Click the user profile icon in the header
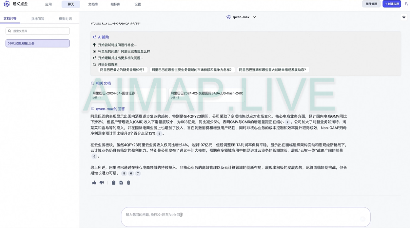Viewport: 410px width, 228px height. click(x=406, y=4)
